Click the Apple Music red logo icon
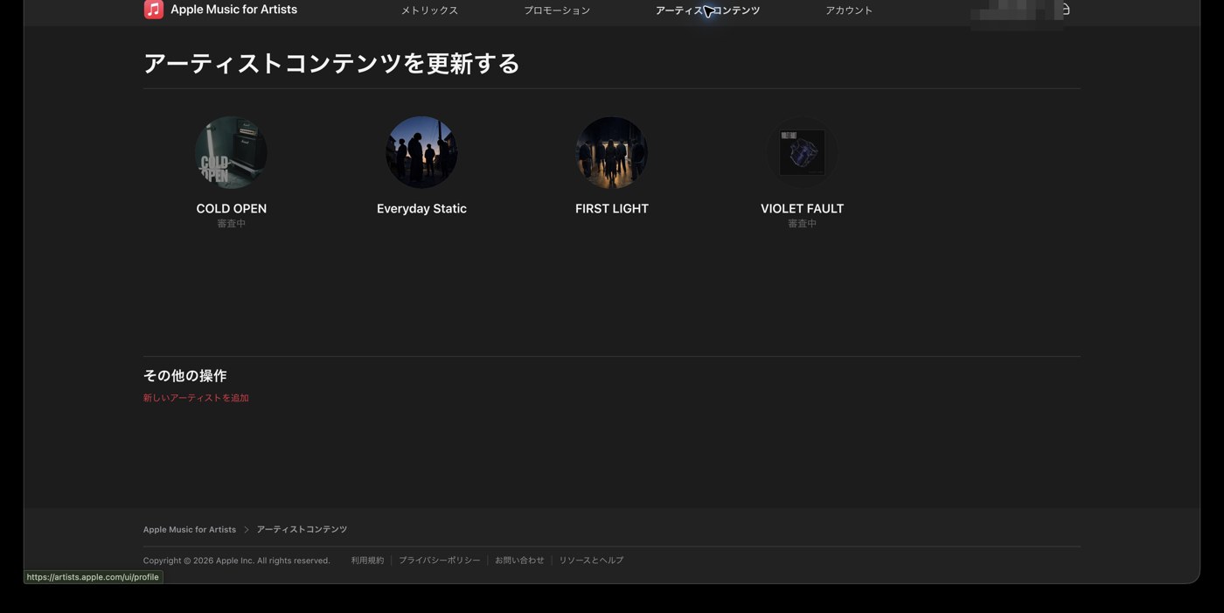This screenshot has height=613, width=1224. (x=154, y=10)
